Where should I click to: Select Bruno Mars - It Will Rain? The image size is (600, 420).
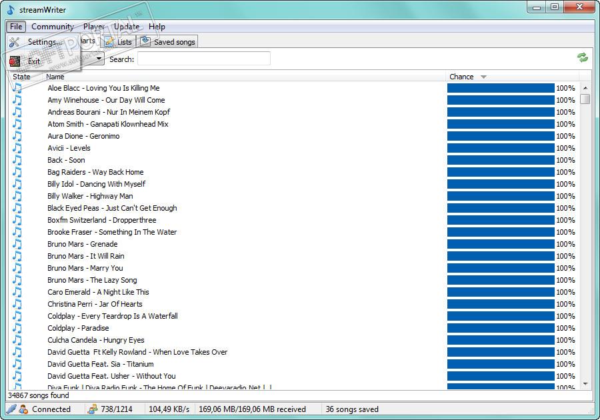point(86,256)
